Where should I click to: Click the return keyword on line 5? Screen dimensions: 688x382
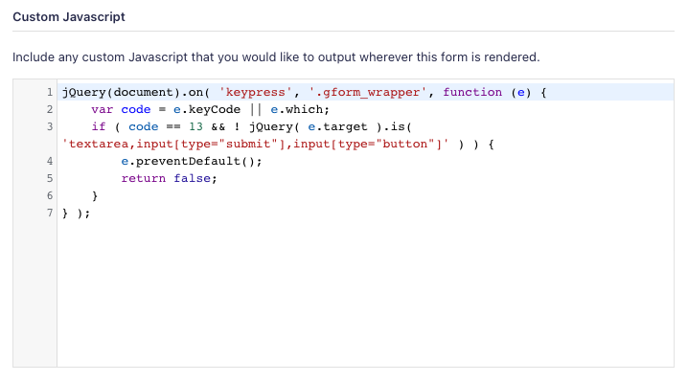[x=144, y=178]
